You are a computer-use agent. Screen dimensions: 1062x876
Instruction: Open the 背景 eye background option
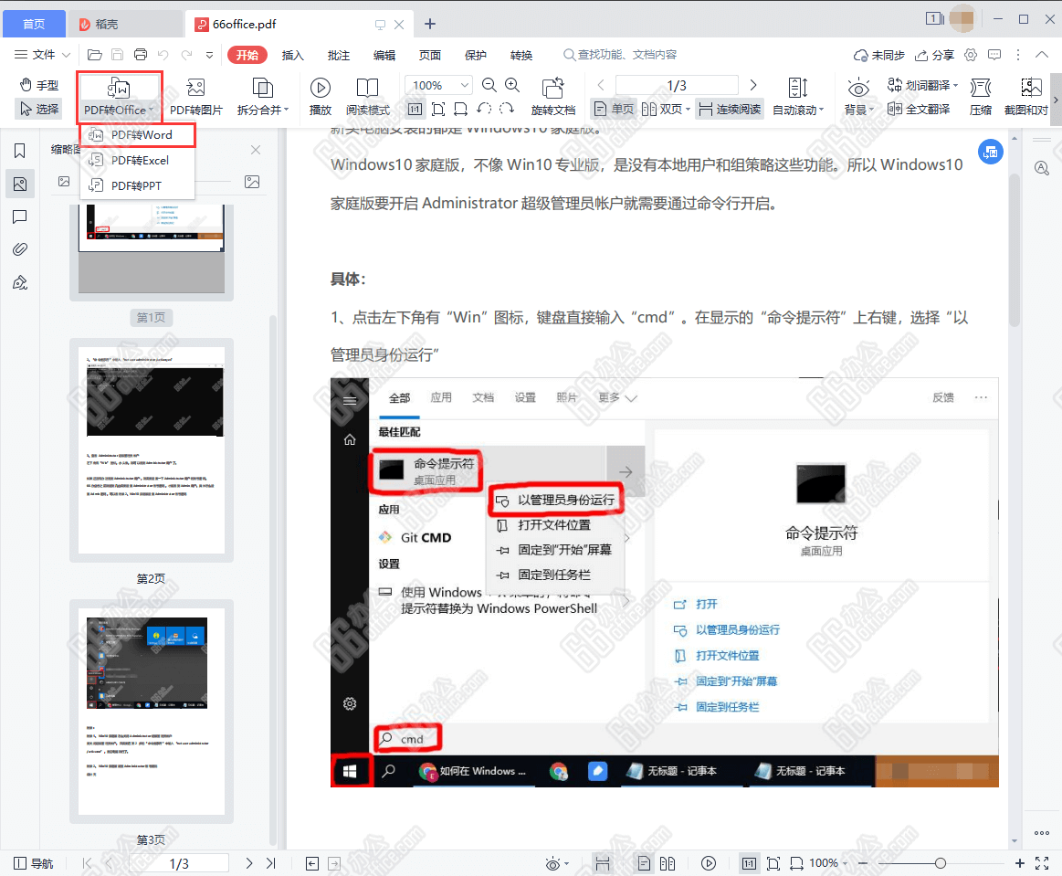point(858,96)
